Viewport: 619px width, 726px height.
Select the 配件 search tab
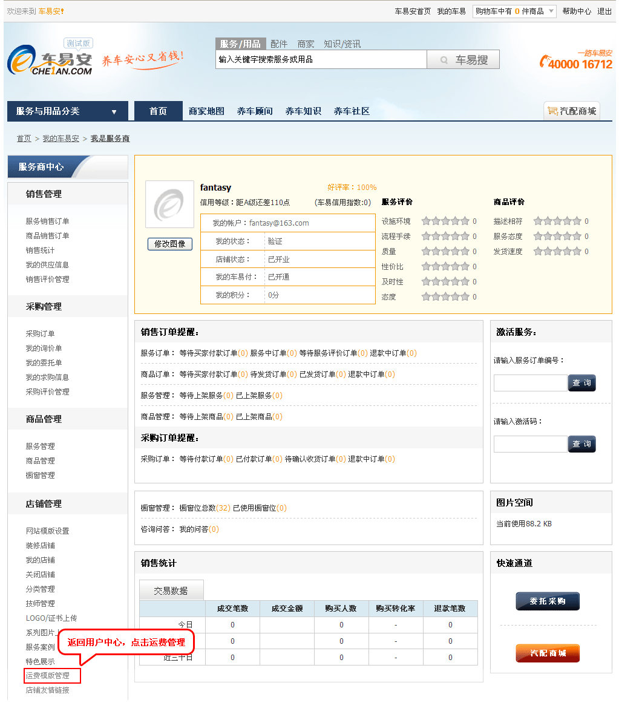(279, 44)
